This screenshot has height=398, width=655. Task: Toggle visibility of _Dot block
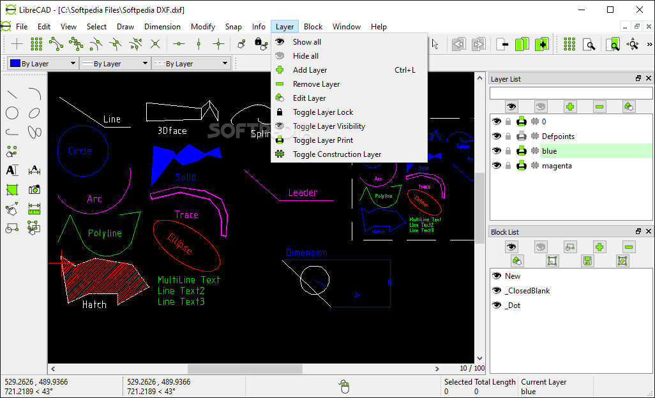click(x=496, y=305)
